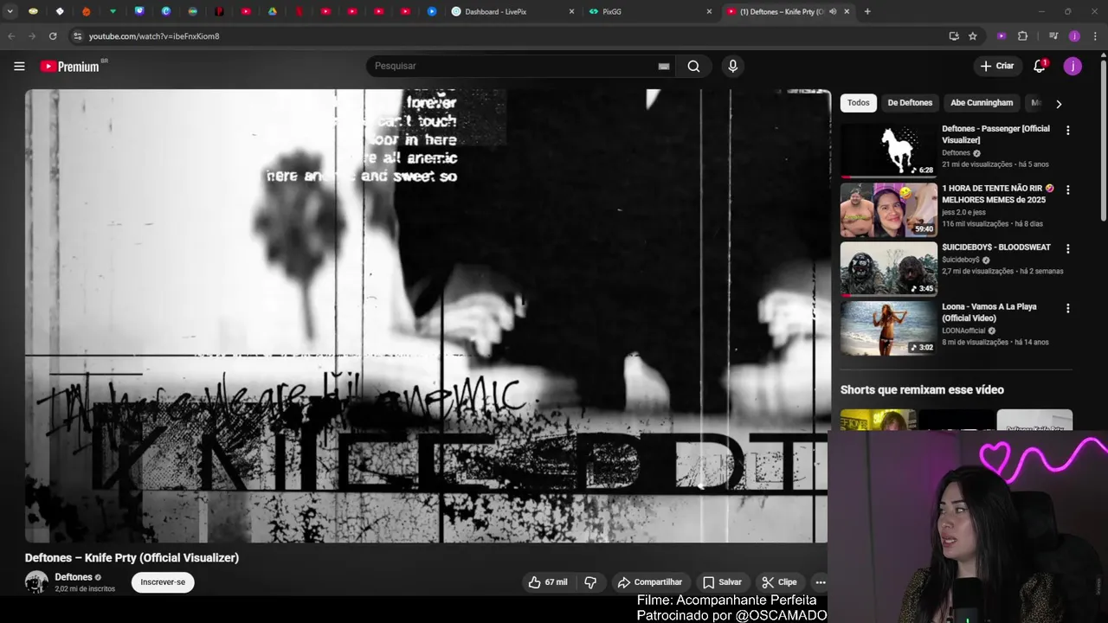1108x623 pixels.
Task: Open Chrome three-dot menu
Action: [1095, 36]
